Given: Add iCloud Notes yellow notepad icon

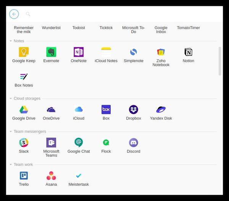Looking at the screenshot, I should (x=106, y=52).
